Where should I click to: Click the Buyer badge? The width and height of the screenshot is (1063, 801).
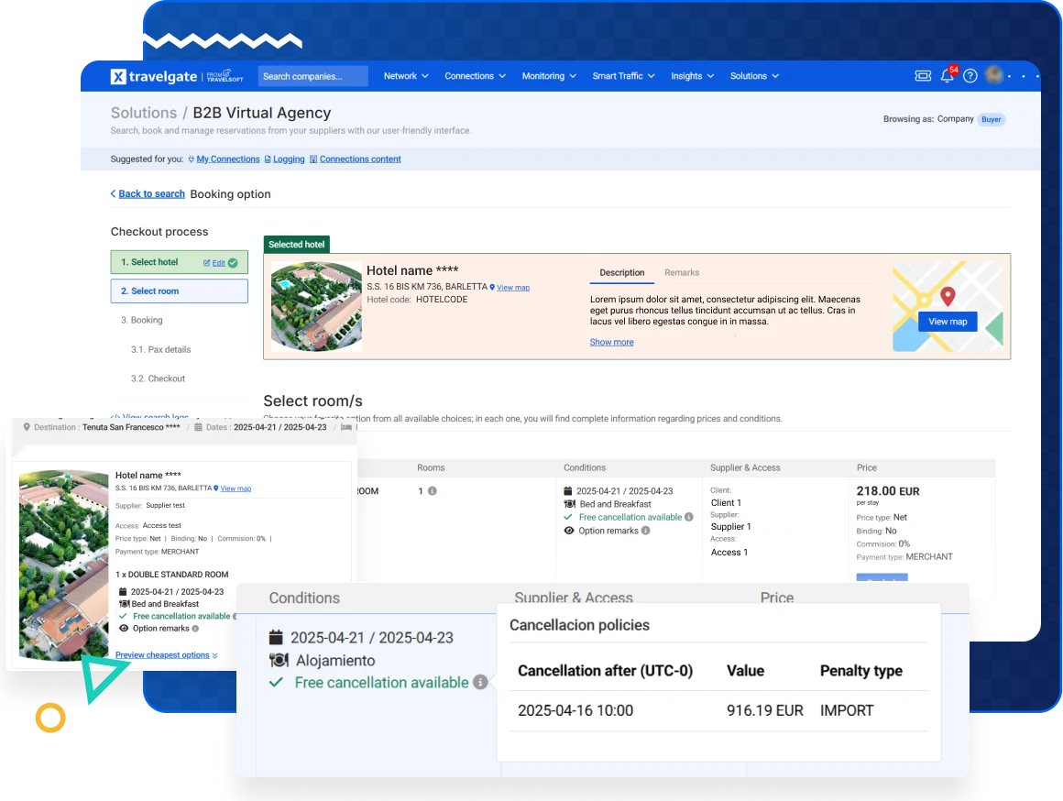[992, 119]
